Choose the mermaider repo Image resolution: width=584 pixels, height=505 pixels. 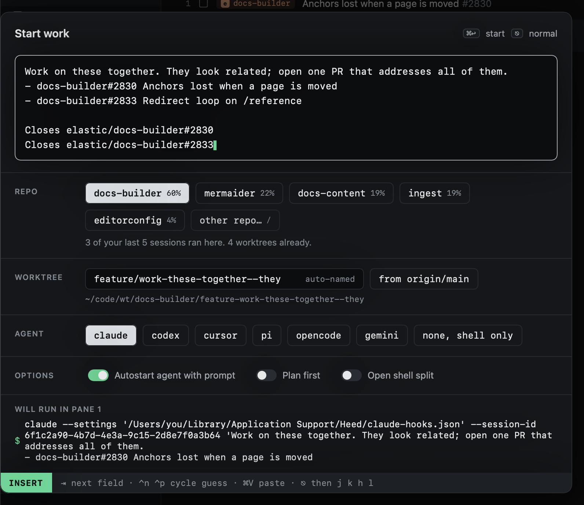tap(239, 193)
